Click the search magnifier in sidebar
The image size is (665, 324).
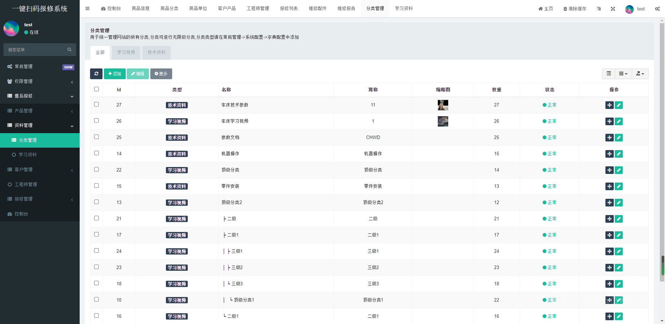tap(69, 50)
